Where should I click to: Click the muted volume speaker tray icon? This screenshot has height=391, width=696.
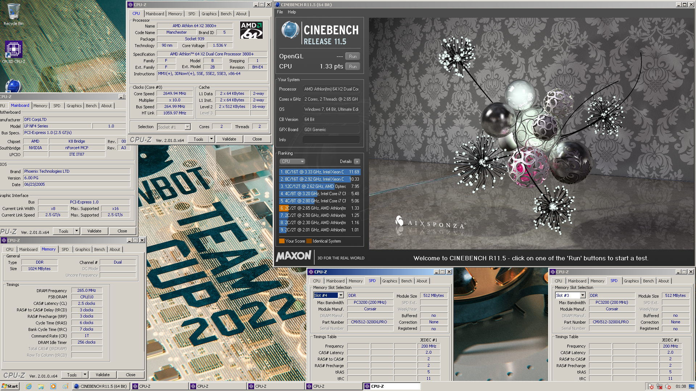(x=668, y=386)
